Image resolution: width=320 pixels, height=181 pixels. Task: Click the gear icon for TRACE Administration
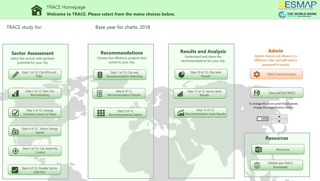pos(257,74)
